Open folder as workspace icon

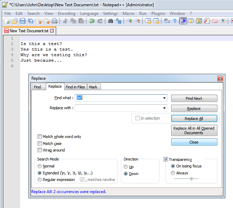(x=215, y=21)
